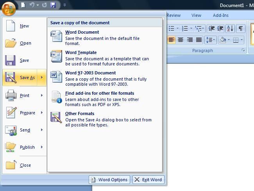Click the Shading paint bucket icon
254x191 pixels.
tap(223, 40)
